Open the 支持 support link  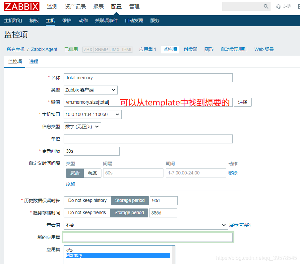coord(283,7)
